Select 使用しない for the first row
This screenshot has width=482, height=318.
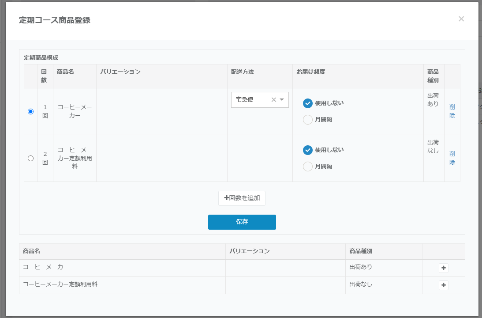pos(308,103)
